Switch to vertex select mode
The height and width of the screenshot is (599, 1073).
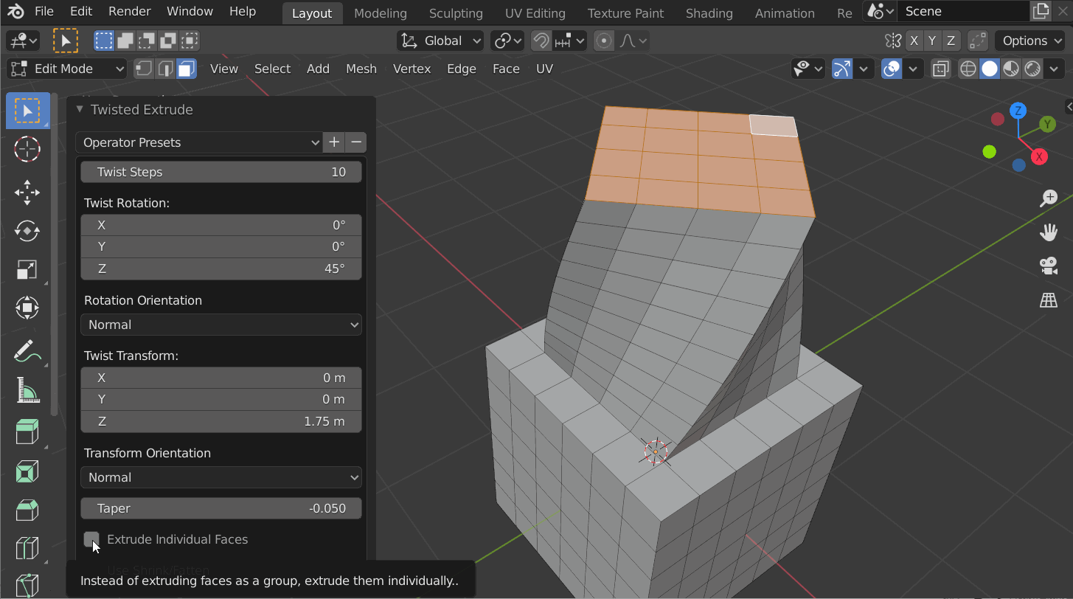click(144, 69)
